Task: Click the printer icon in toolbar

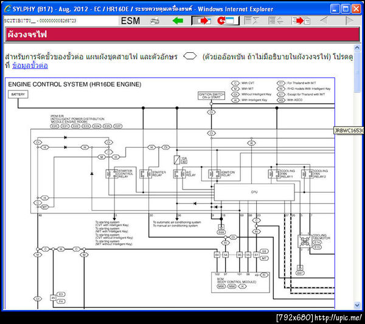Action: pyautogui.click(x=155, y=21)
